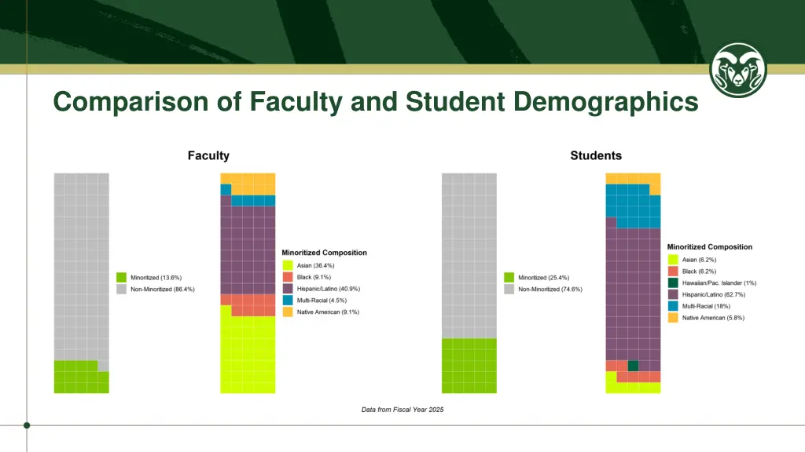
Task: Click the green Students Minoritized (25.4%) legend swatch
Action: tap(509, 277)
